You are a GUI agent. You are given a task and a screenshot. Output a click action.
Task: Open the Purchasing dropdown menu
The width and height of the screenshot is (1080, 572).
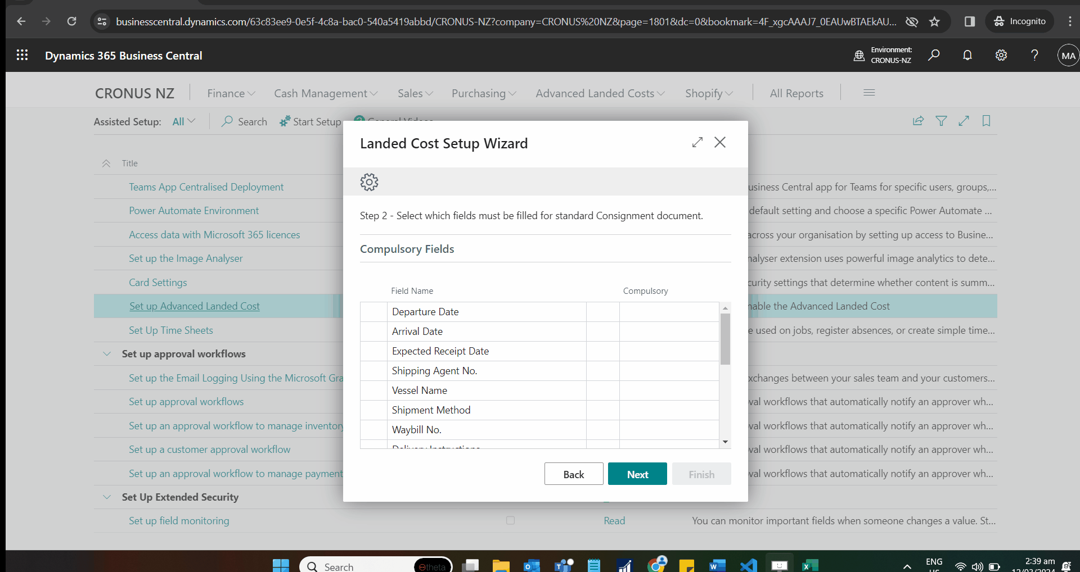(484, 93)
